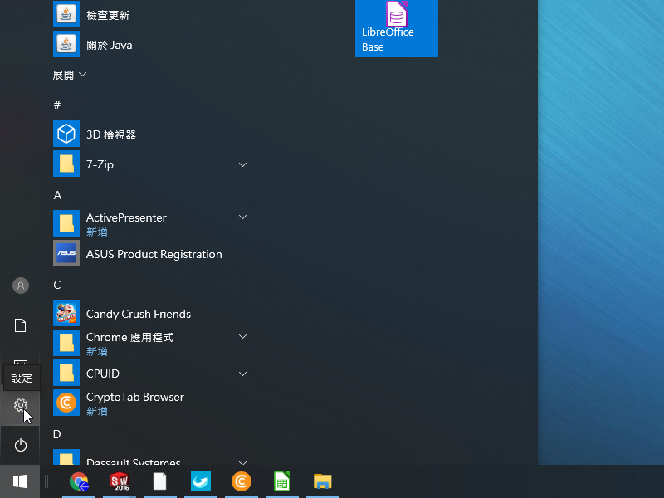
Task: Click the CPUID label text
Action: coord(103,373)
